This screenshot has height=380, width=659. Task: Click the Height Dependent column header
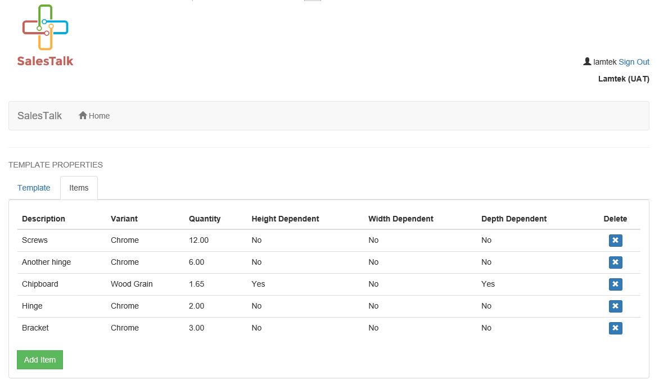click(x=285, y=219)
